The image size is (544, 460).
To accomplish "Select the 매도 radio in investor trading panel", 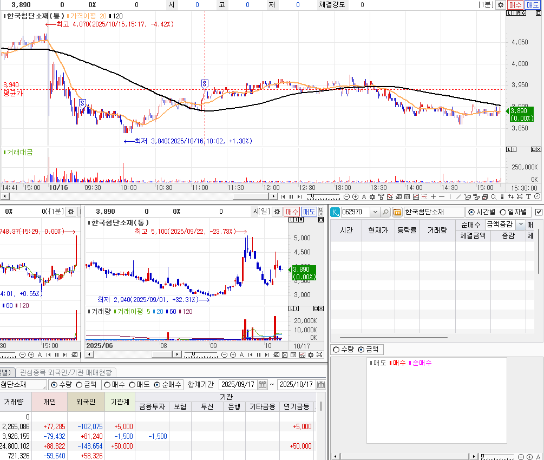I will [132, 385].
